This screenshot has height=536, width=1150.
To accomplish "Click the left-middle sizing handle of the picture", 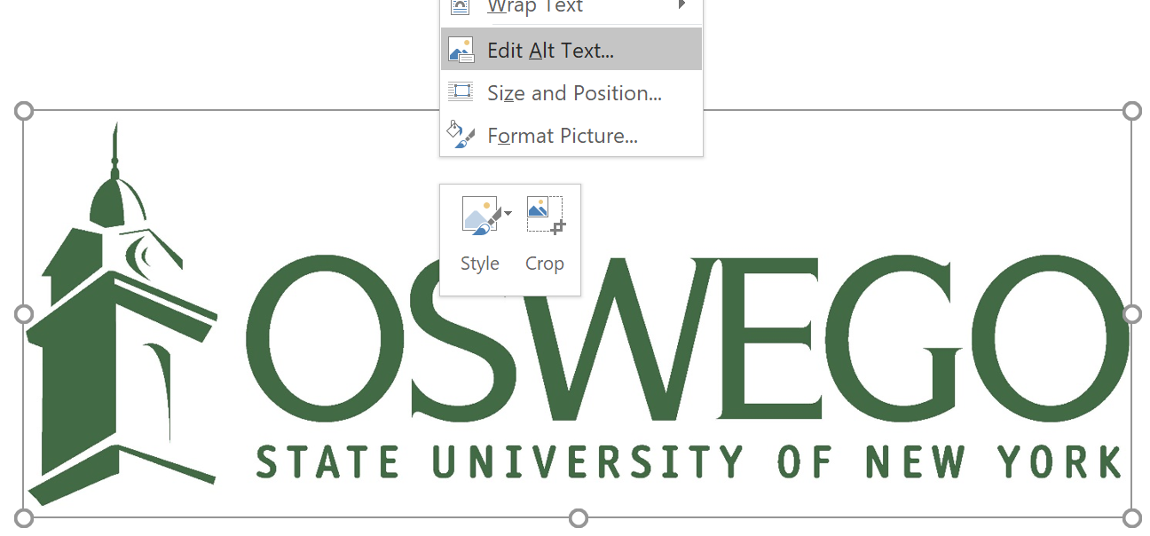I will click(x=24, y=314).
